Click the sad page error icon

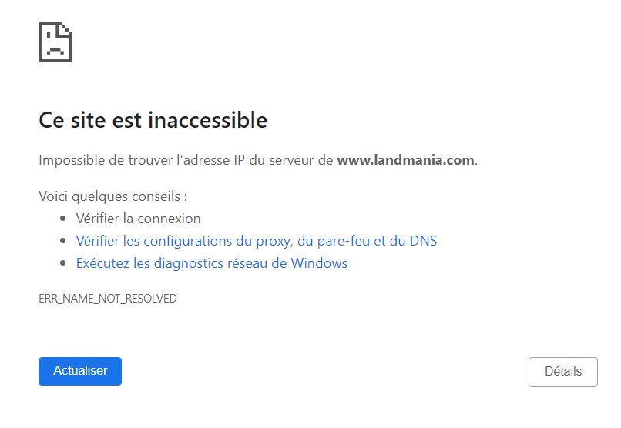[55, 42]
